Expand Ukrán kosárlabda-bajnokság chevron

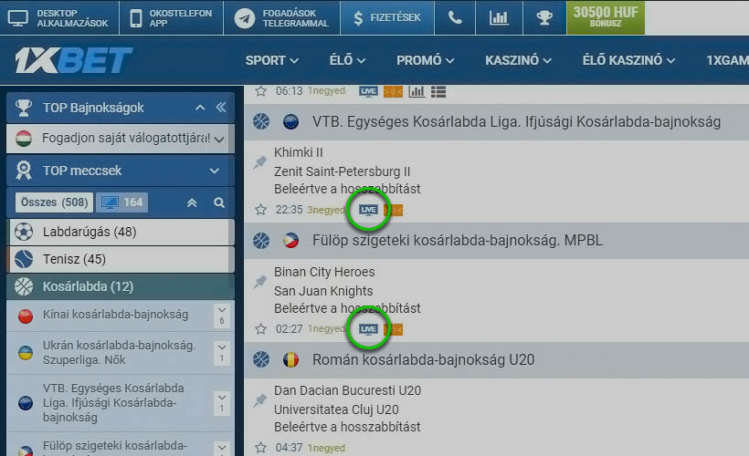(x=222, y=353)
